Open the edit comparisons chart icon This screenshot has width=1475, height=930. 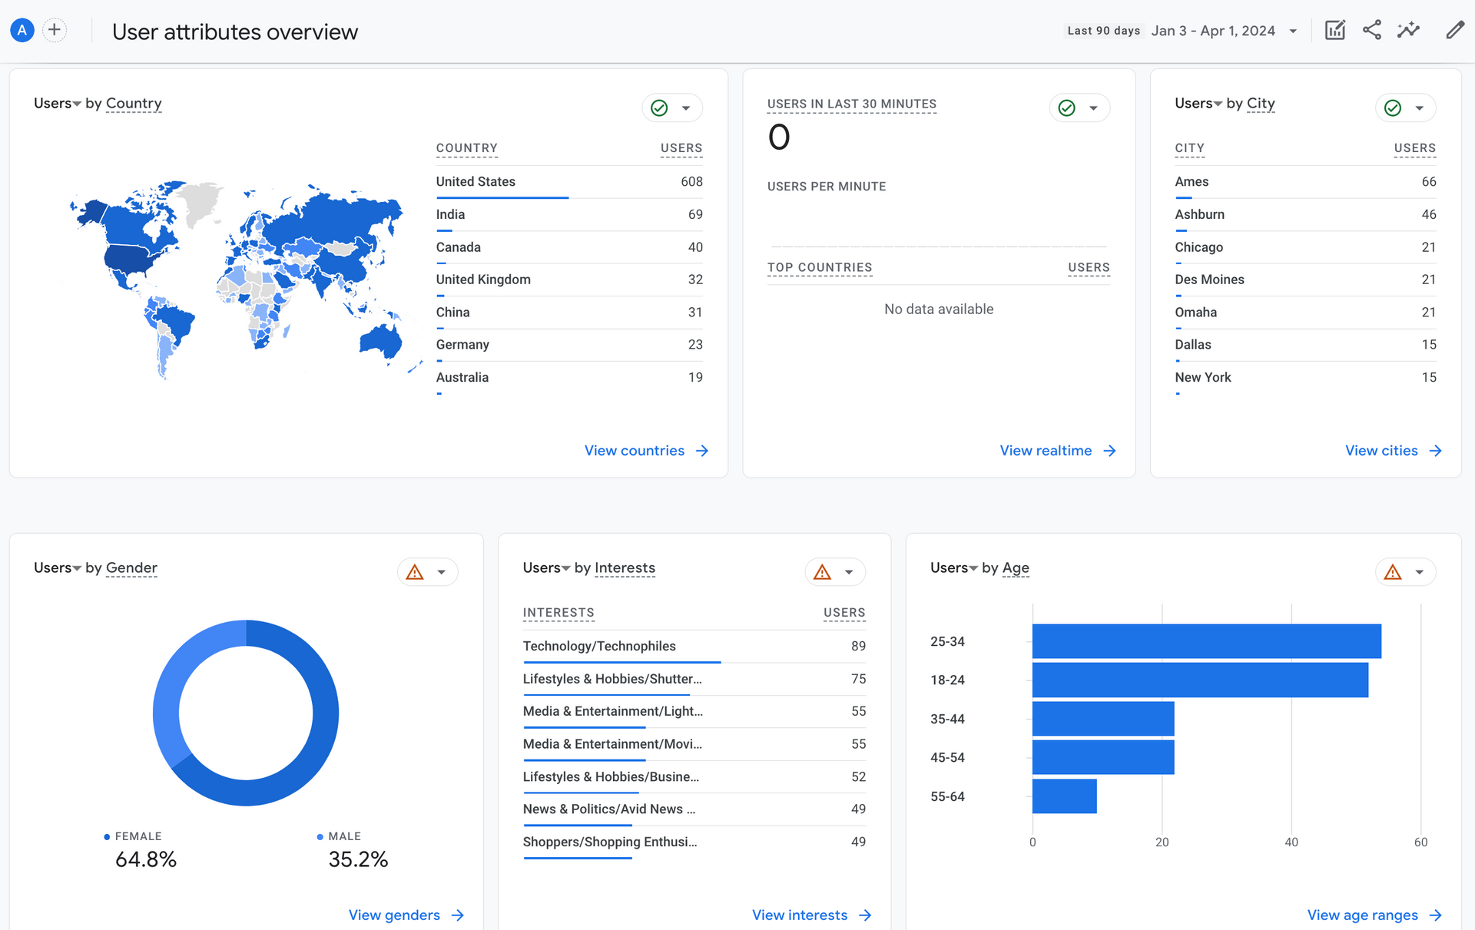(x=1334, y=30)
